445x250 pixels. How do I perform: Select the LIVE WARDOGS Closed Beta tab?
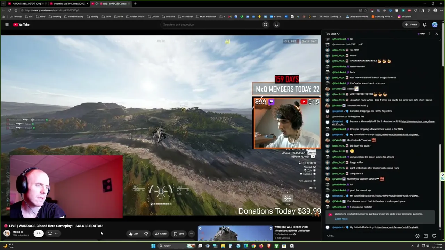pyautogui.click(x=111, y=3)
